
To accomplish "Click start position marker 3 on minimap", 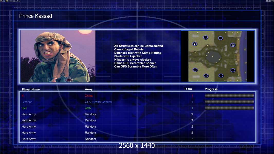I will coord(233,45).
